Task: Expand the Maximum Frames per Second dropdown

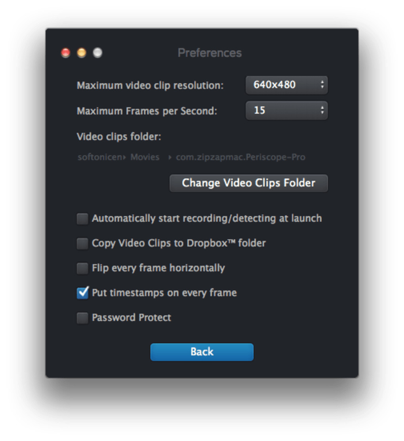Action: coord(286,110)
